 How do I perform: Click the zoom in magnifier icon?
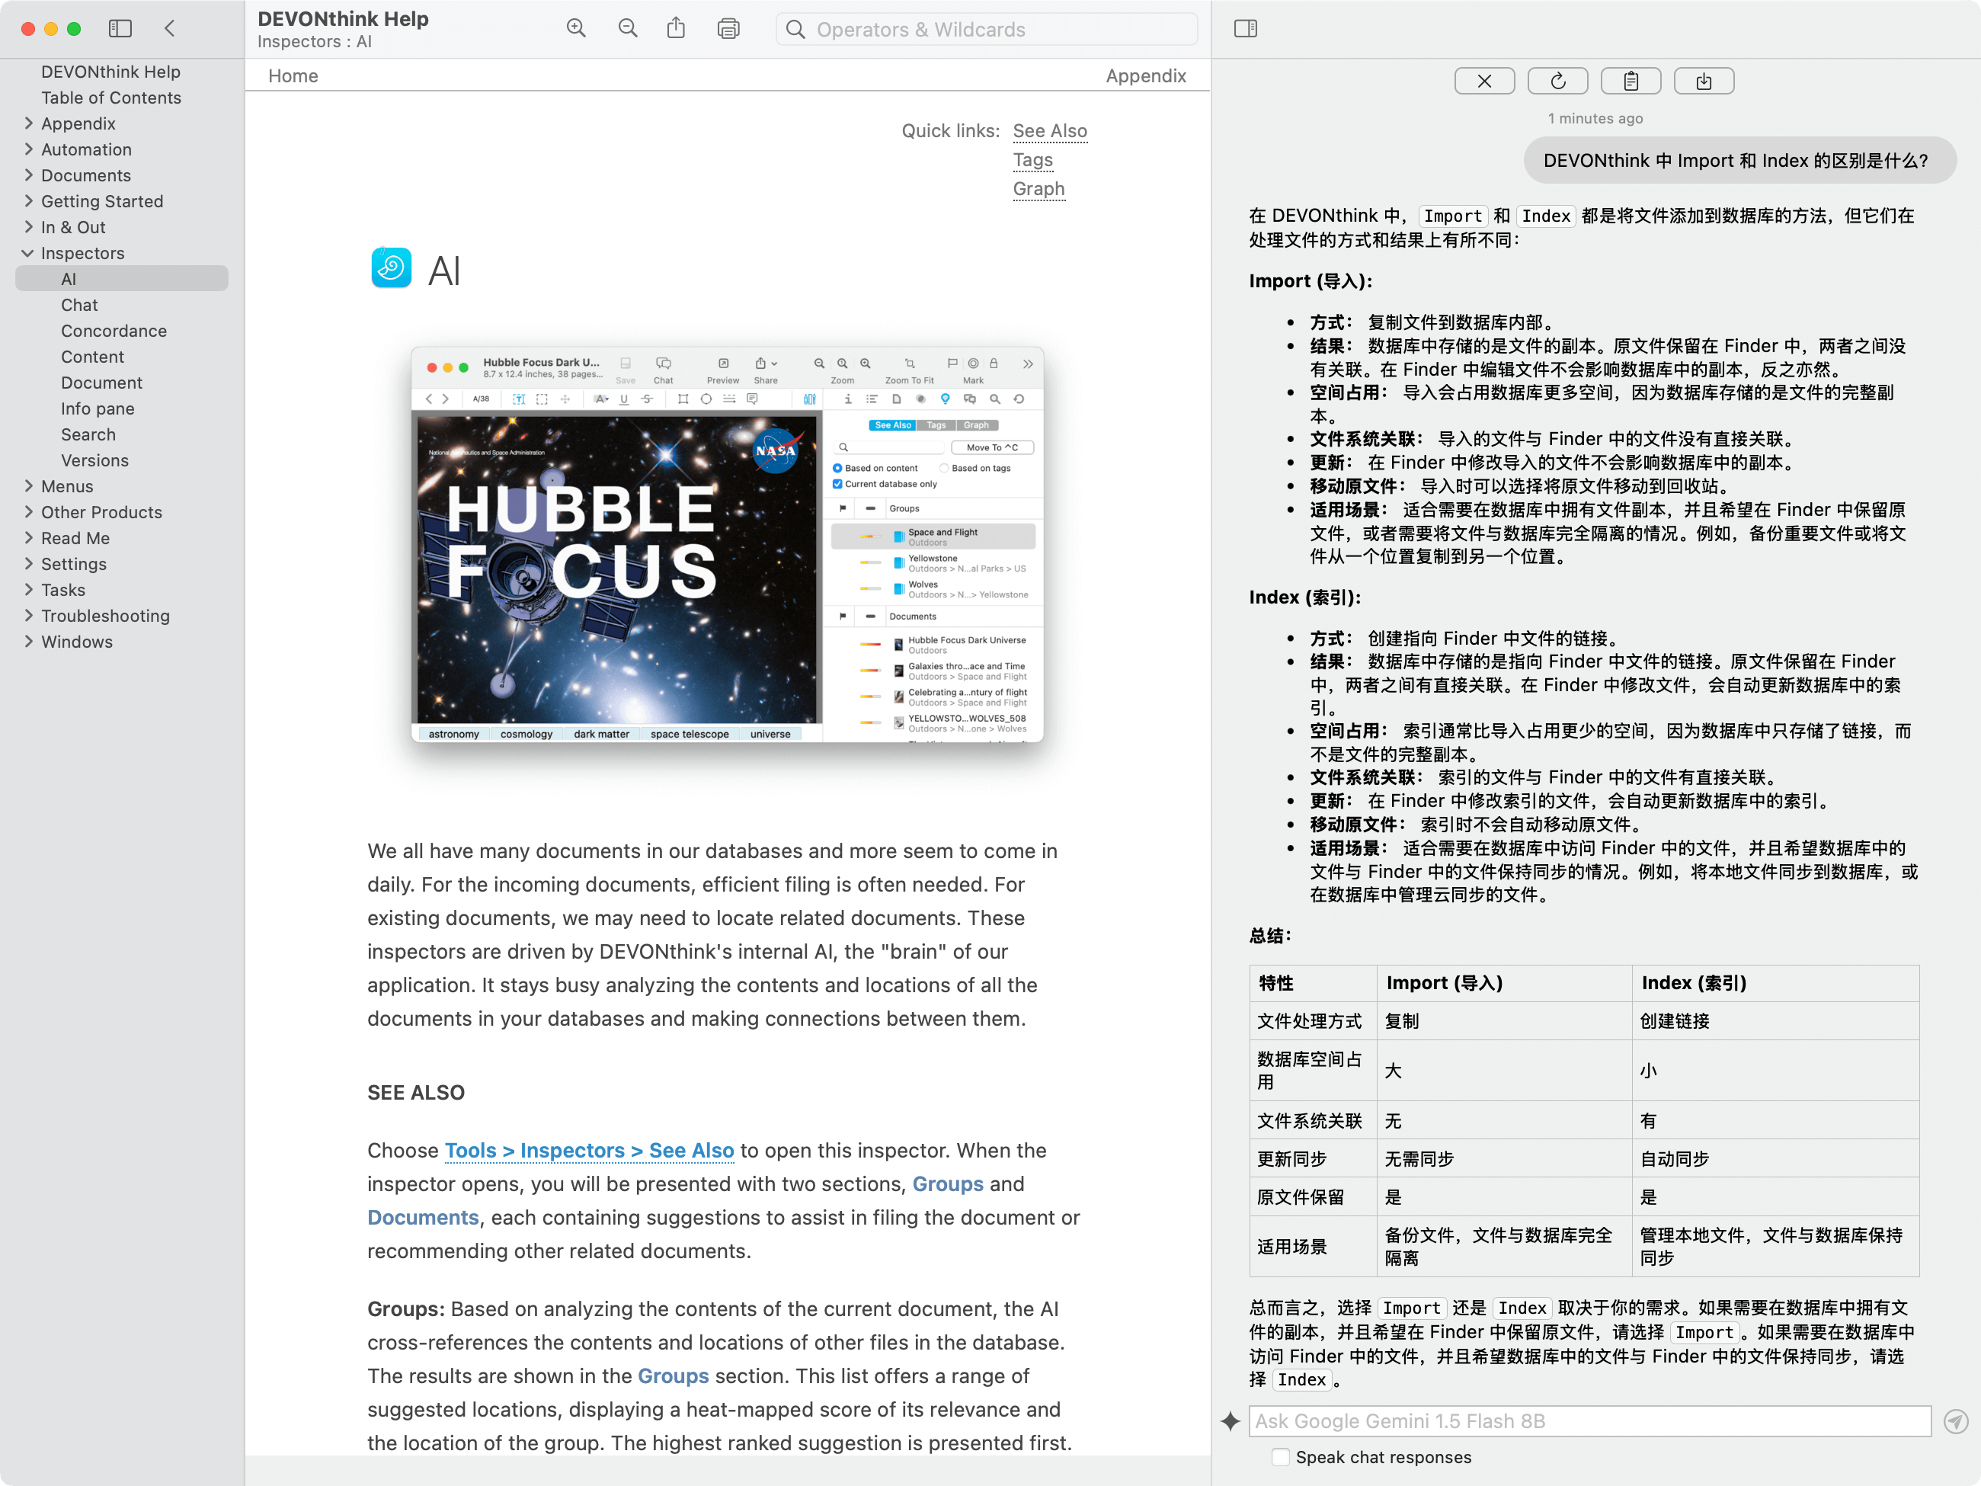576,29
